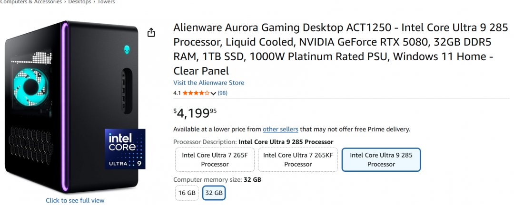514x205 pixels.
Task: Click the orange star rating icons
Action: coord(196,93)
